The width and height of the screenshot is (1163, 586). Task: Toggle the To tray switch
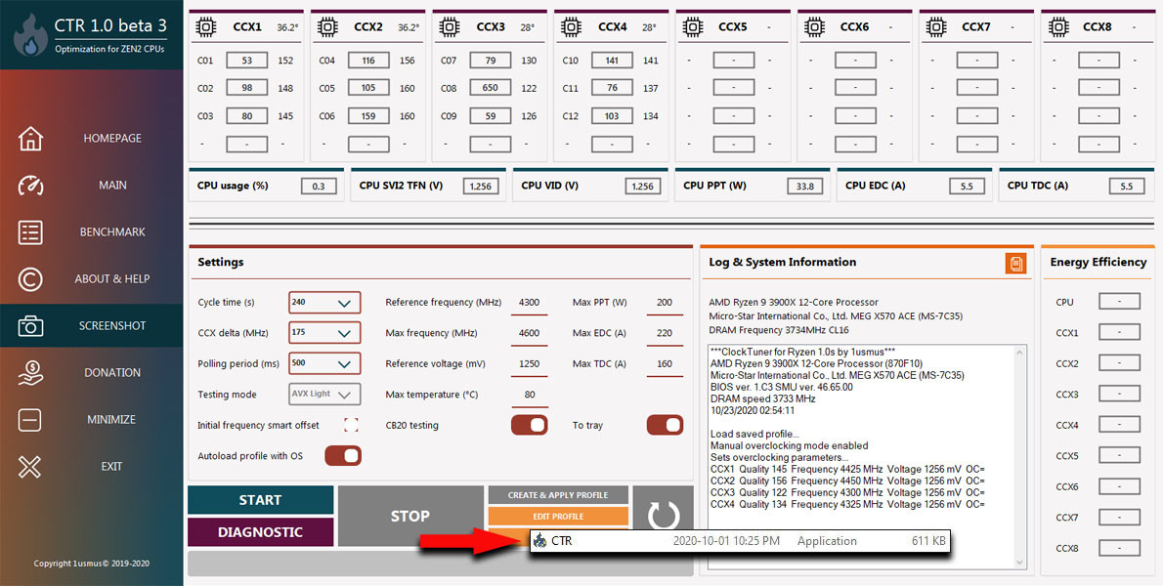point(665,425)
